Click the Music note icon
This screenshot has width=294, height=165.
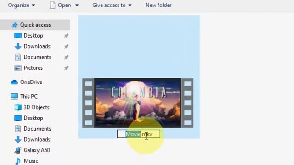tap(18, 161)
